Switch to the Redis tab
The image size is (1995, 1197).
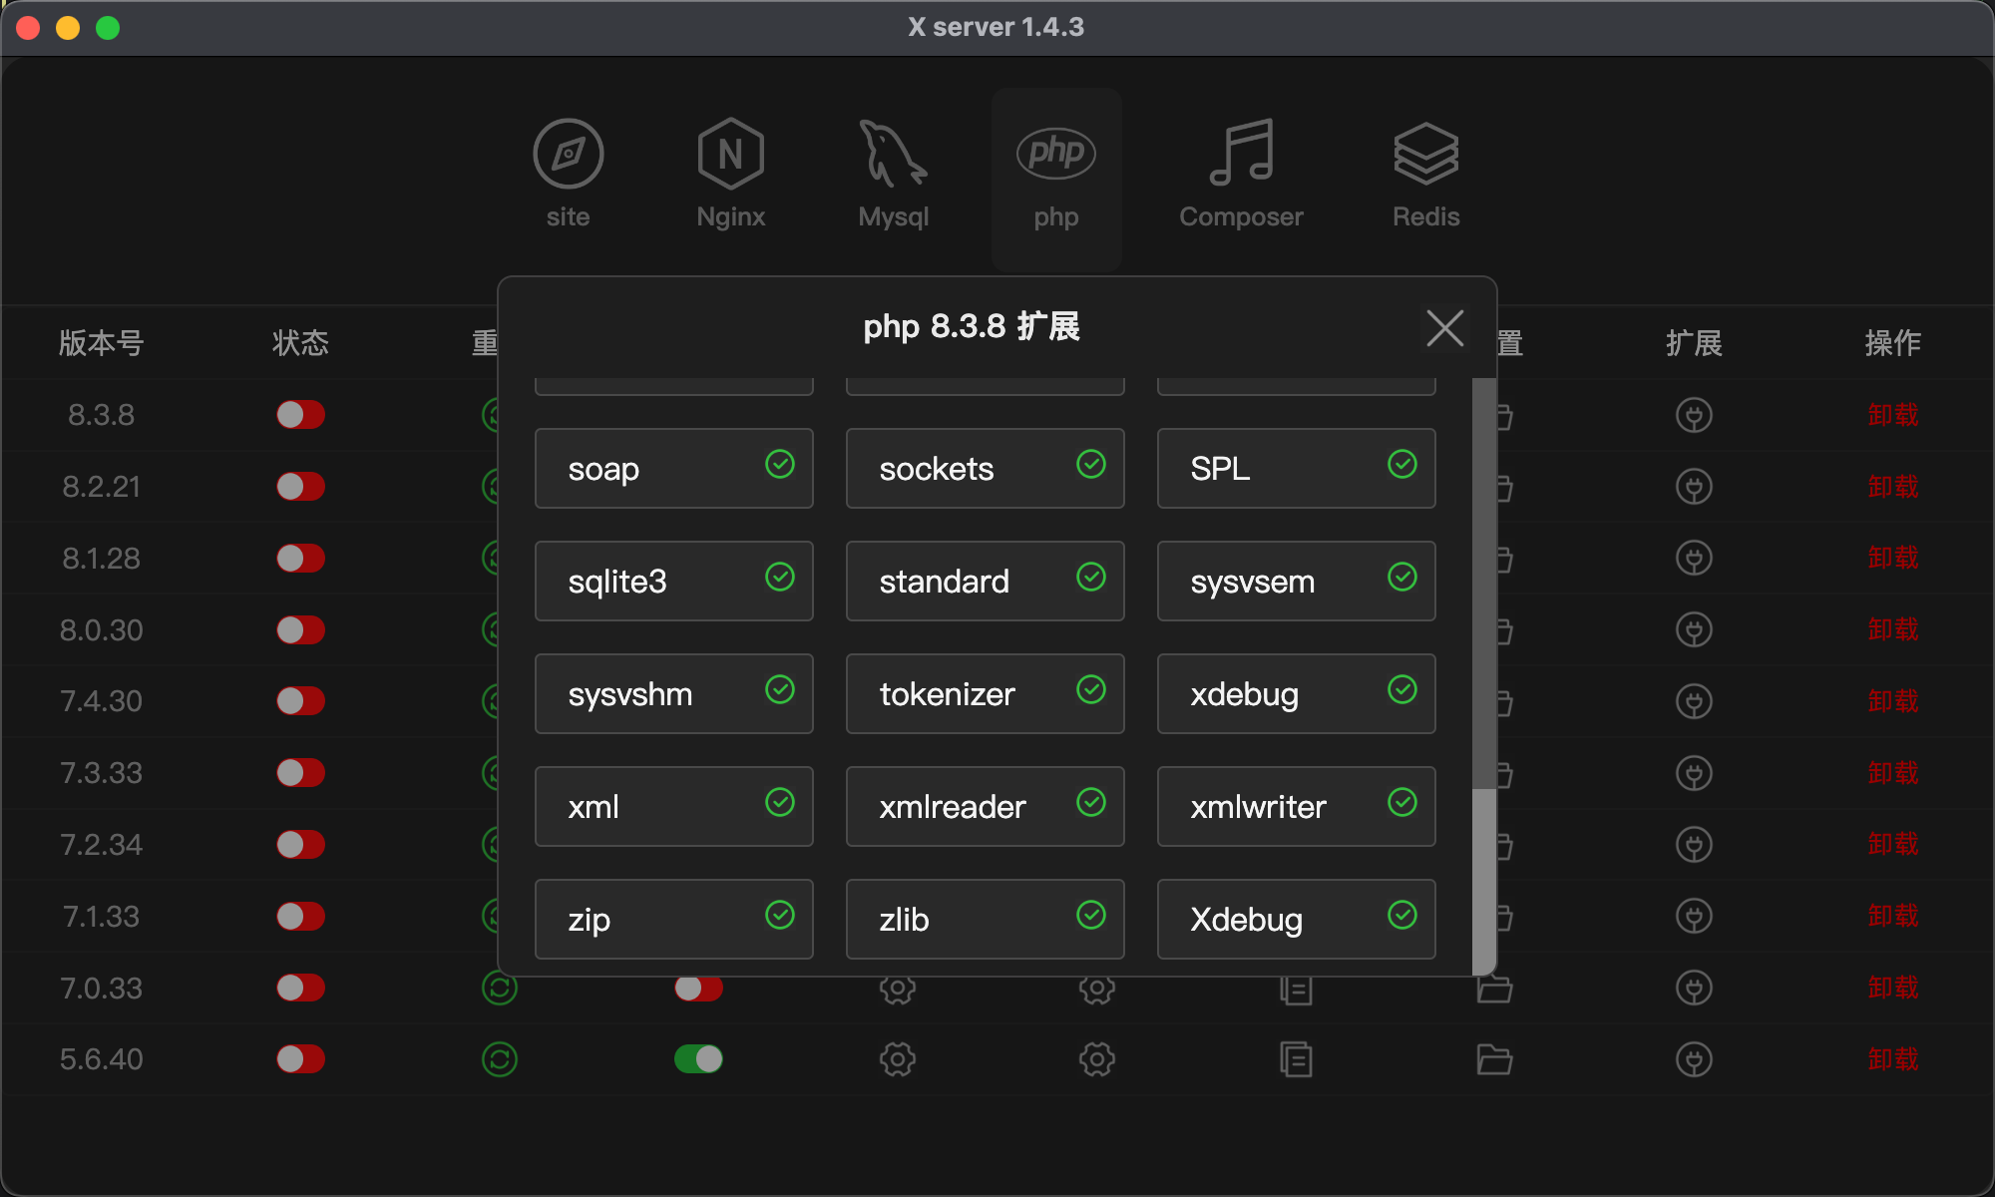1425,176
